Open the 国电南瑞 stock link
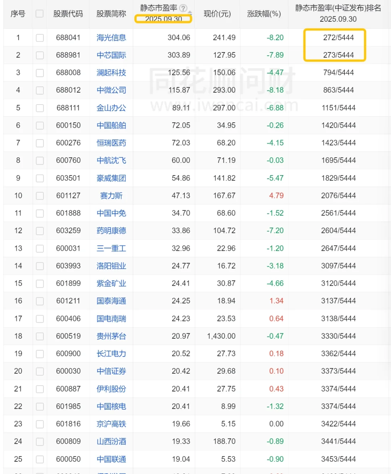 click(x=111, y=319)
